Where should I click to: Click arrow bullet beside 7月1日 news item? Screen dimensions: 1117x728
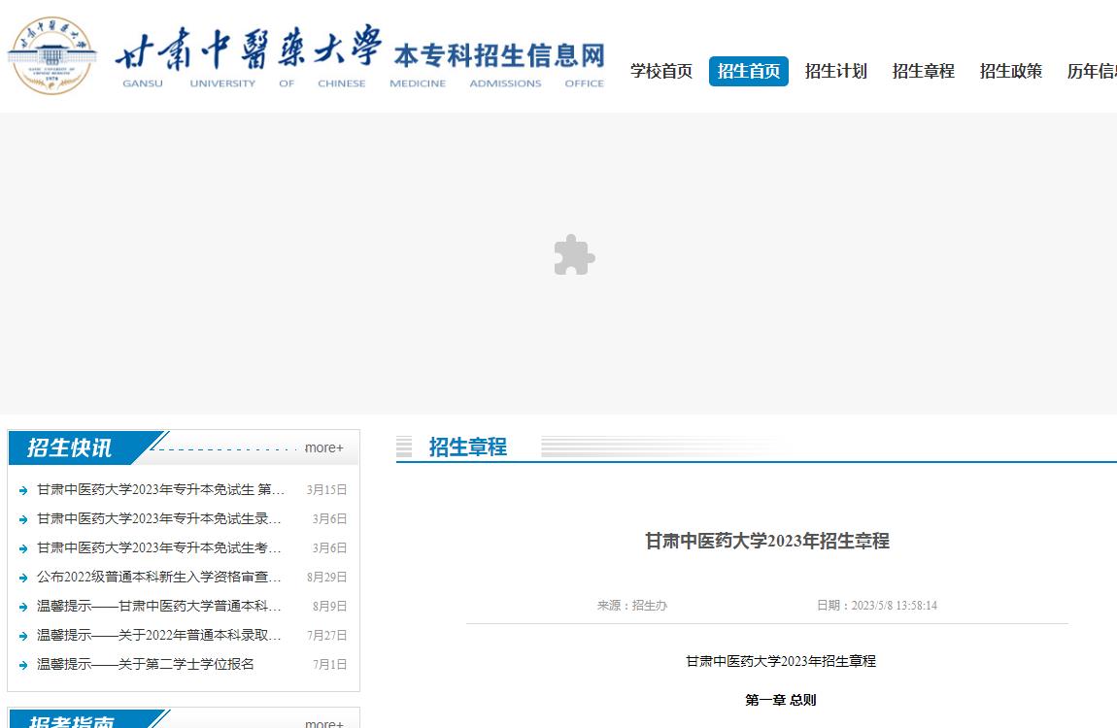click(x=22, y=665)
